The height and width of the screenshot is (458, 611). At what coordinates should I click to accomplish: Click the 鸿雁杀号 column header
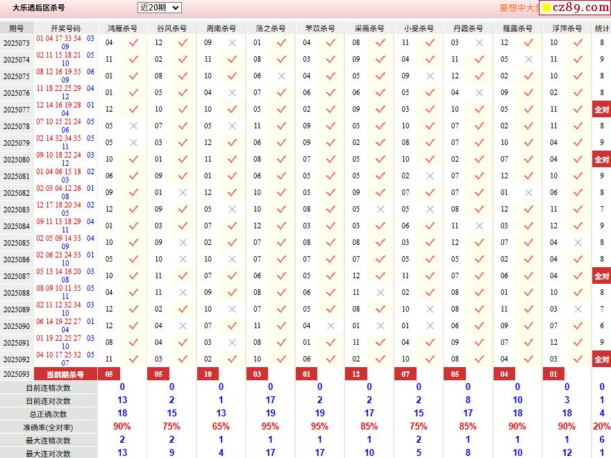tap(122, 28)
